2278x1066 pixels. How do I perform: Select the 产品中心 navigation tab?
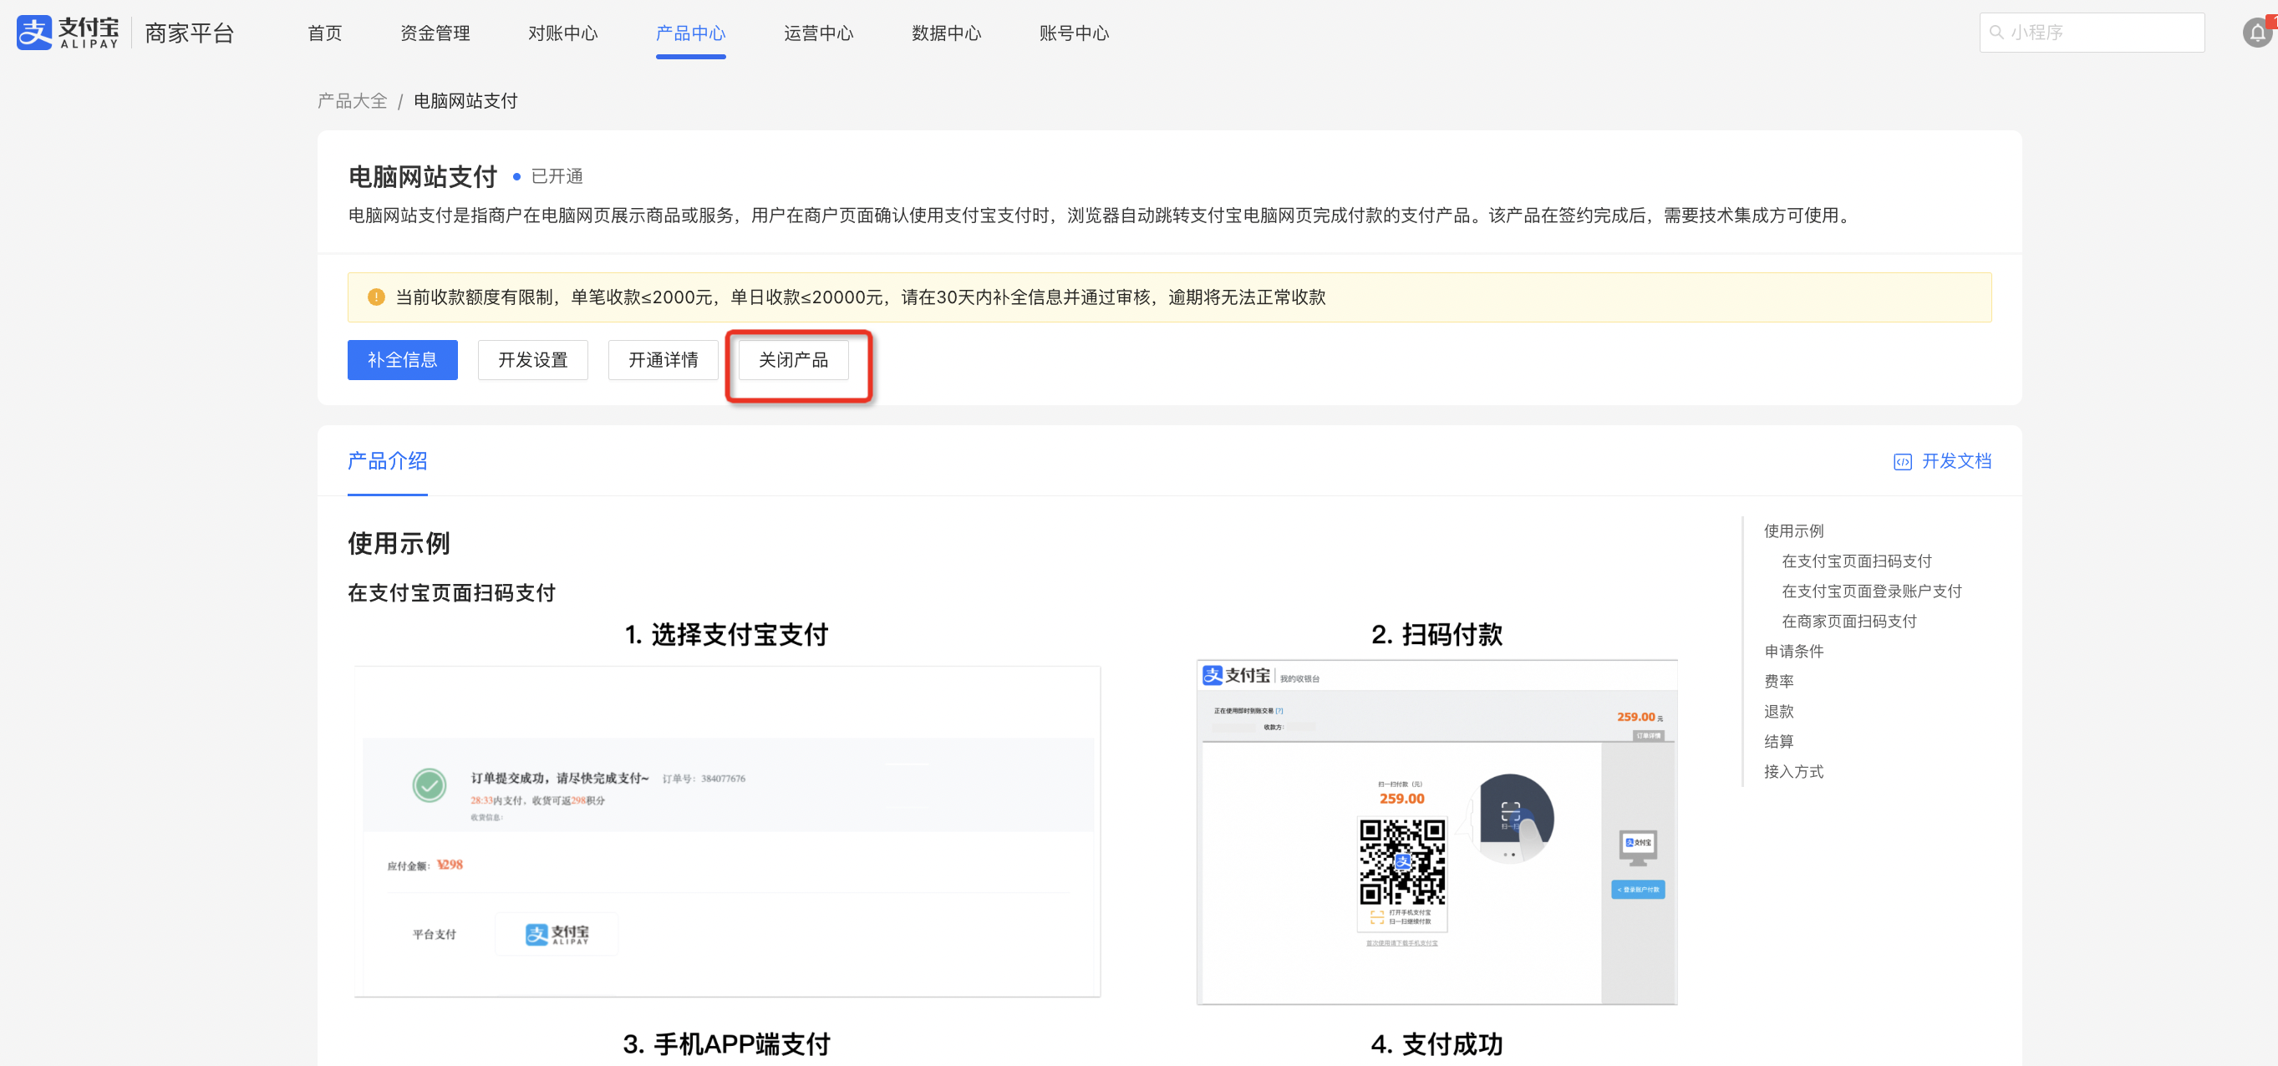click(x=690, y=33)
